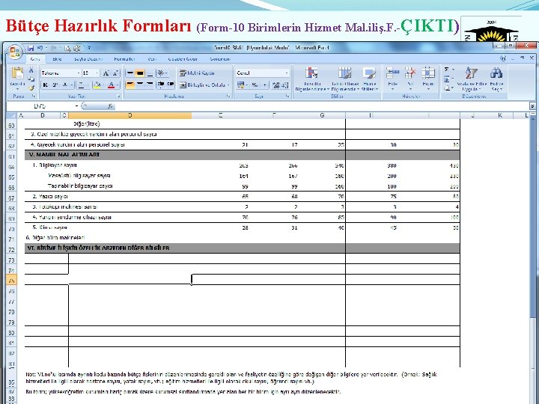Toggle Bottom Align button
Screen dimensions: 539x404
(x=150, y=73)
